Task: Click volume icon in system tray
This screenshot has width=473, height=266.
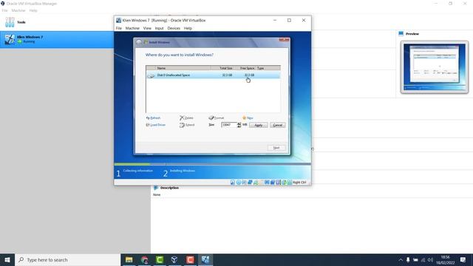Action: [x=430, y=260]
